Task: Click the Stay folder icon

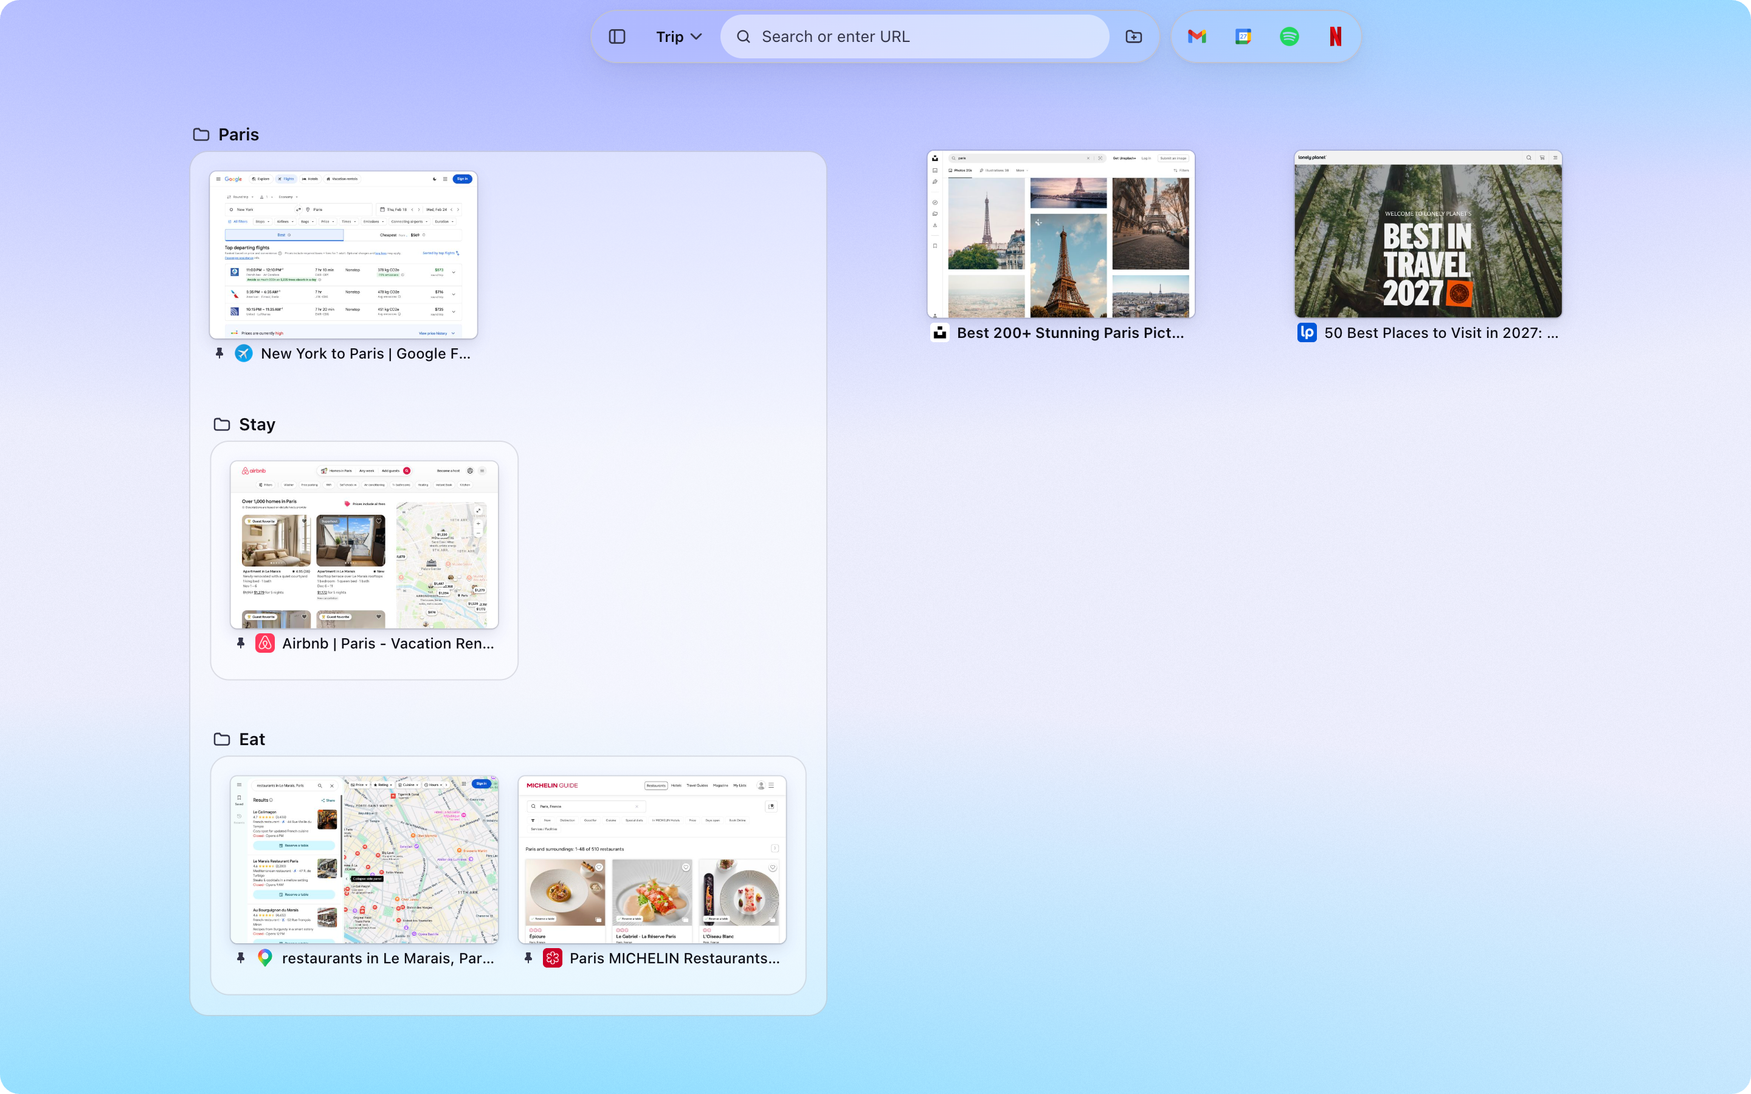Action: [222, 425]
